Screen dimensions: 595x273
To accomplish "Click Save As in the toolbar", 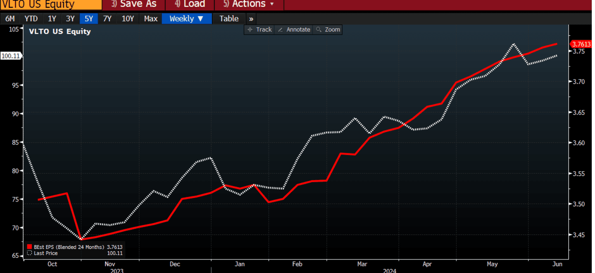I will coord(134,5).
